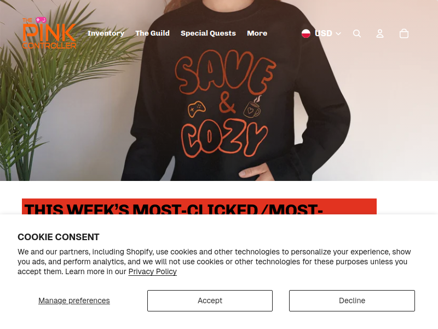Expand the More navigation menu
This screenshot has width=438, height=329.
tap(257, 33)
